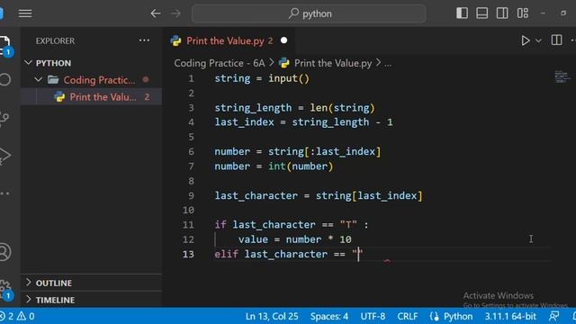Click breadcrumb ellipsis symbol entry
The width and height of the screenshot is (576, 324).
(x=388, y=64)
